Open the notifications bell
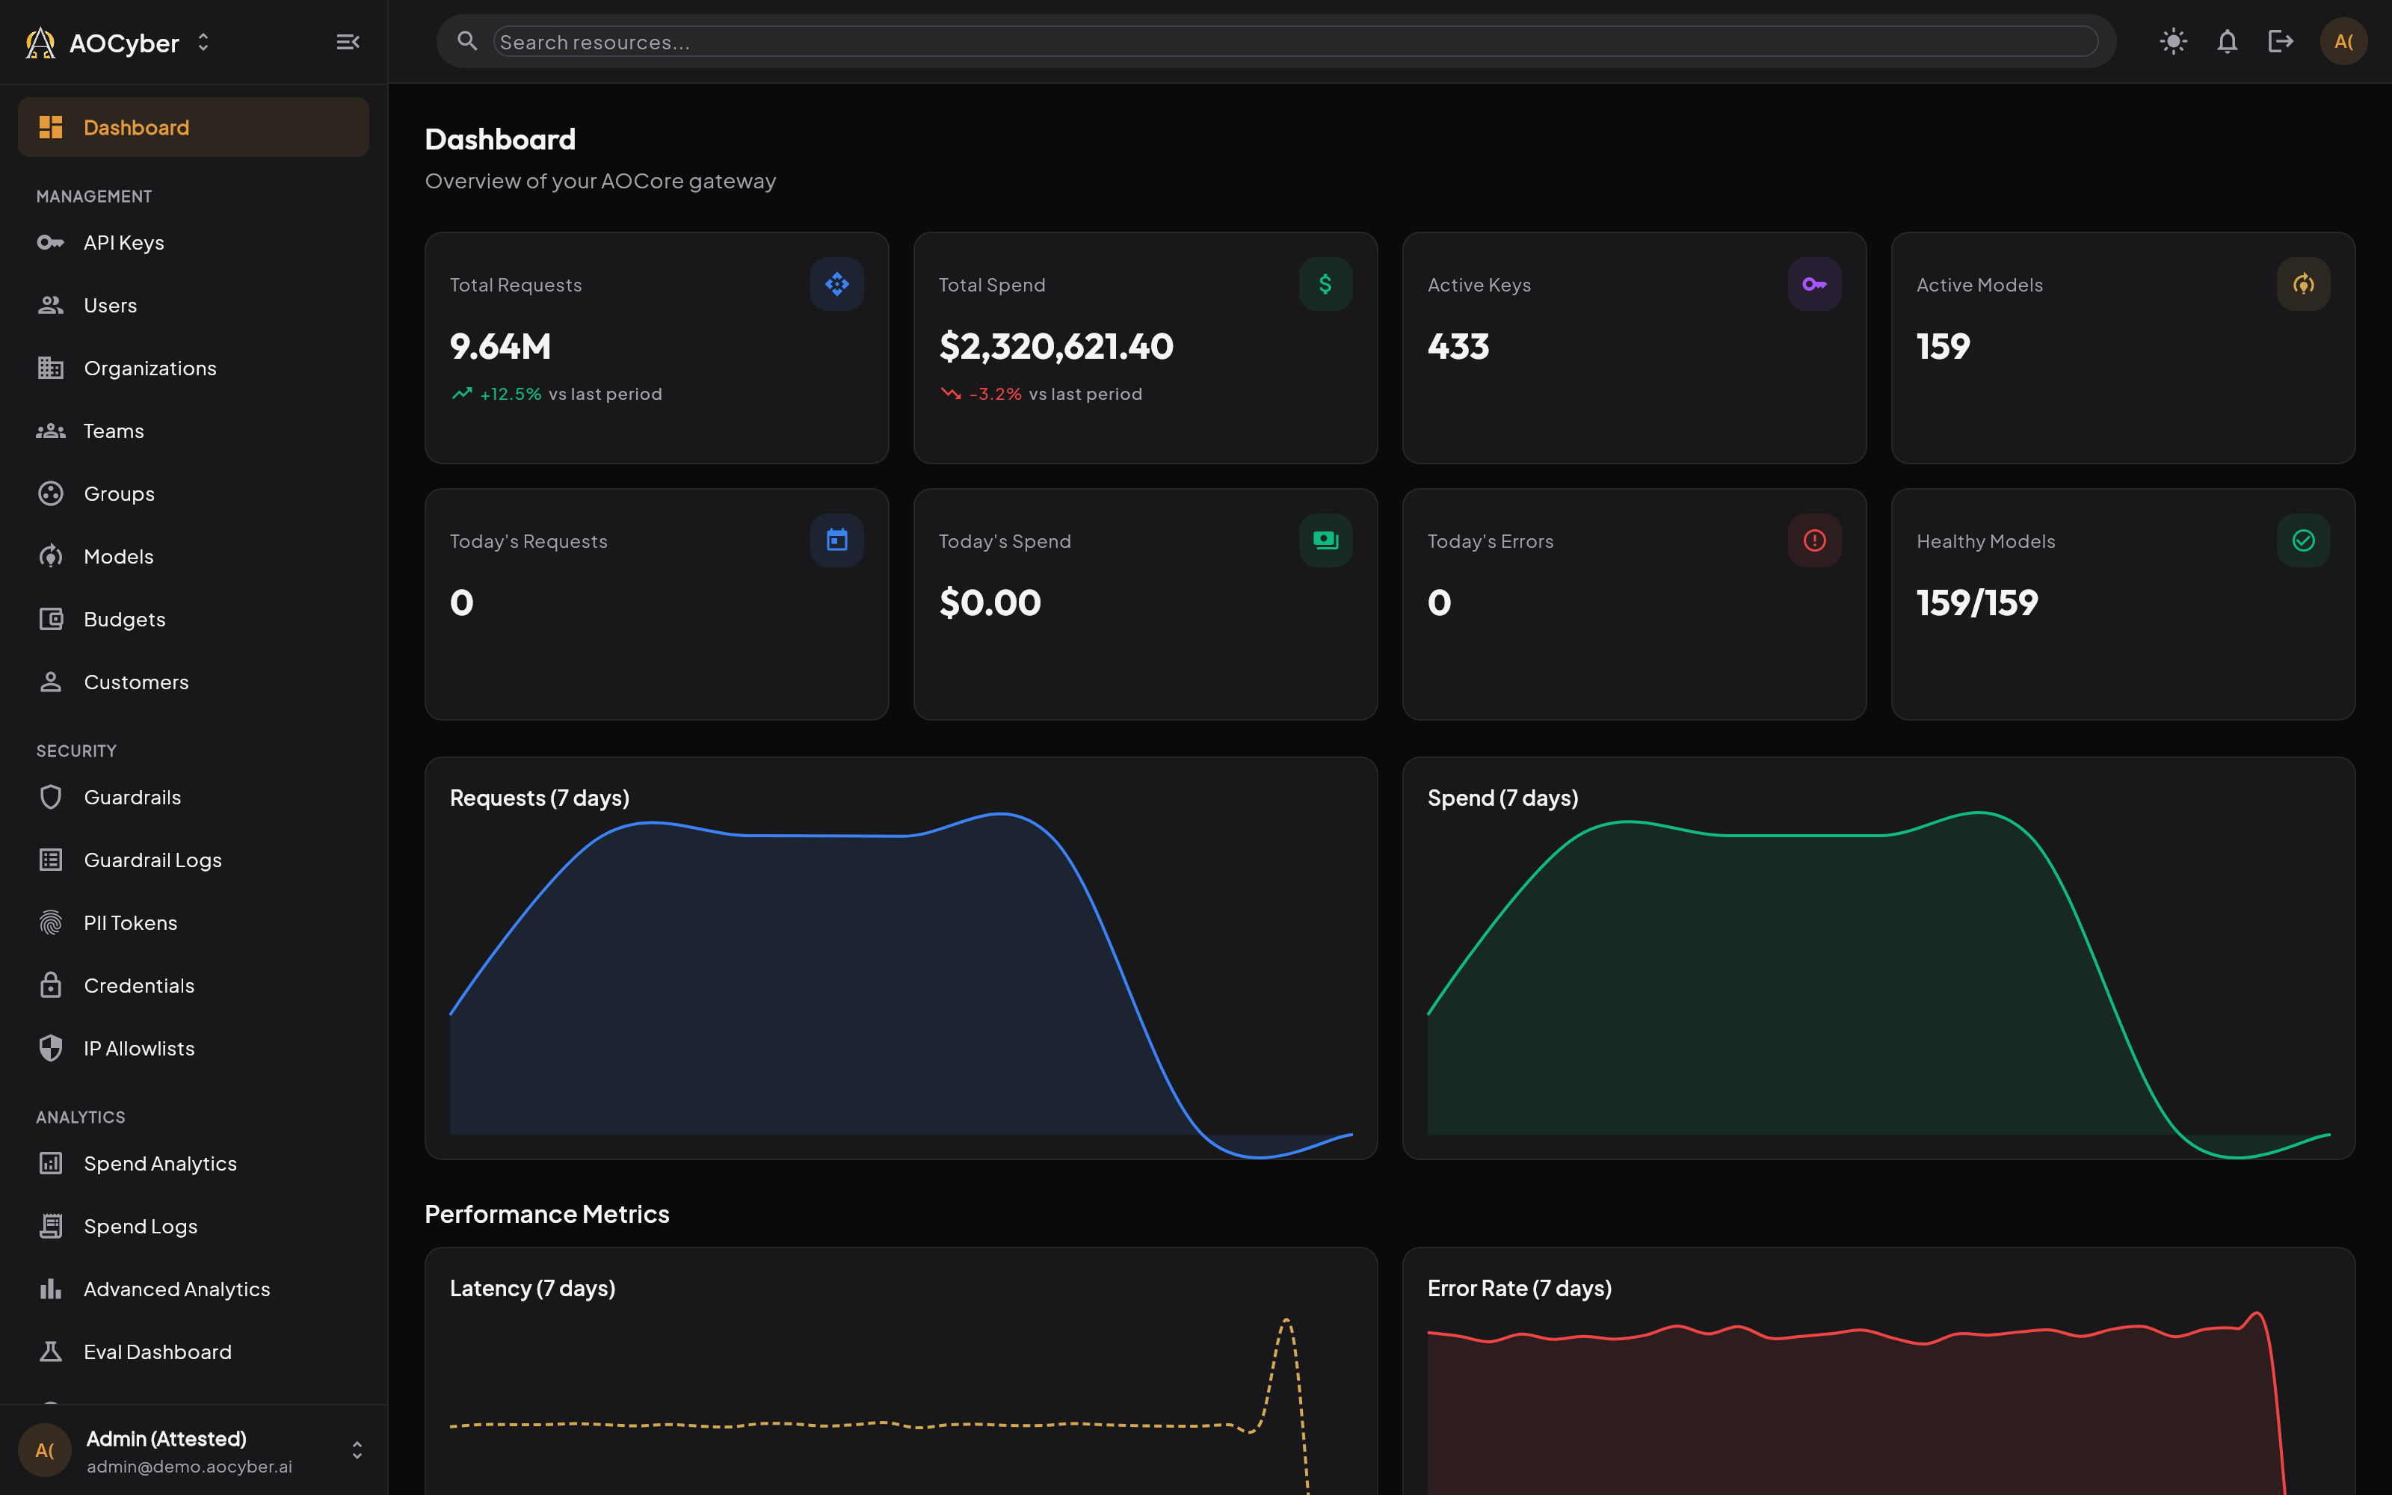This screenshot has width=2392, height=1495. (x=2226, y=42)
